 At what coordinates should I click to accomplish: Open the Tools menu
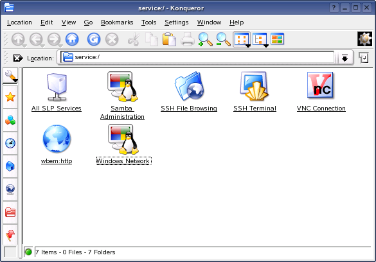[x=148, y=22]
